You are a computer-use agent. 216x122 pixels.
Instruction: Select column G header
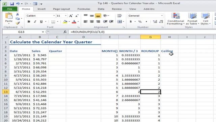tap(151, 37)
